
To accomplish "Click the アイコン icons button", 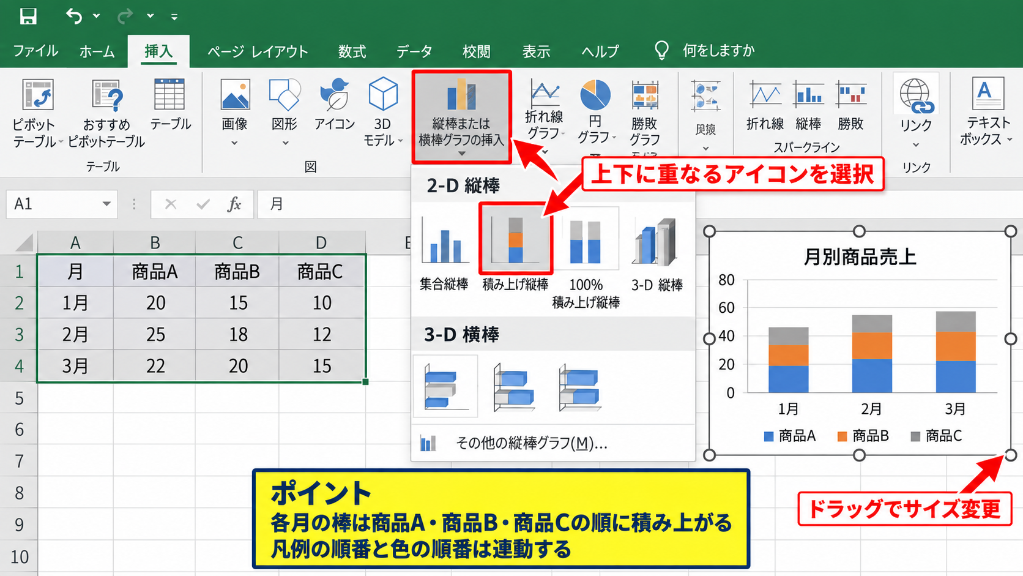I will coord(334,94).
